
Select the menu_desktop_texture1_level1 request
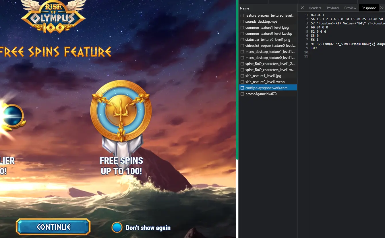pos(268,52)
